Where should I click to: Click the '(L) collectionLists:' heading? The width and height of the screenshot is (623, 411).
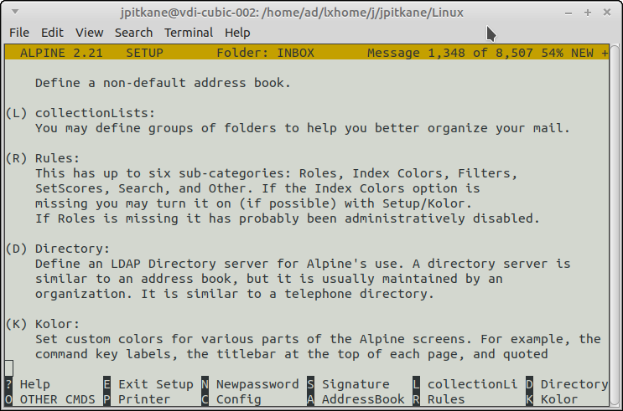80,113
